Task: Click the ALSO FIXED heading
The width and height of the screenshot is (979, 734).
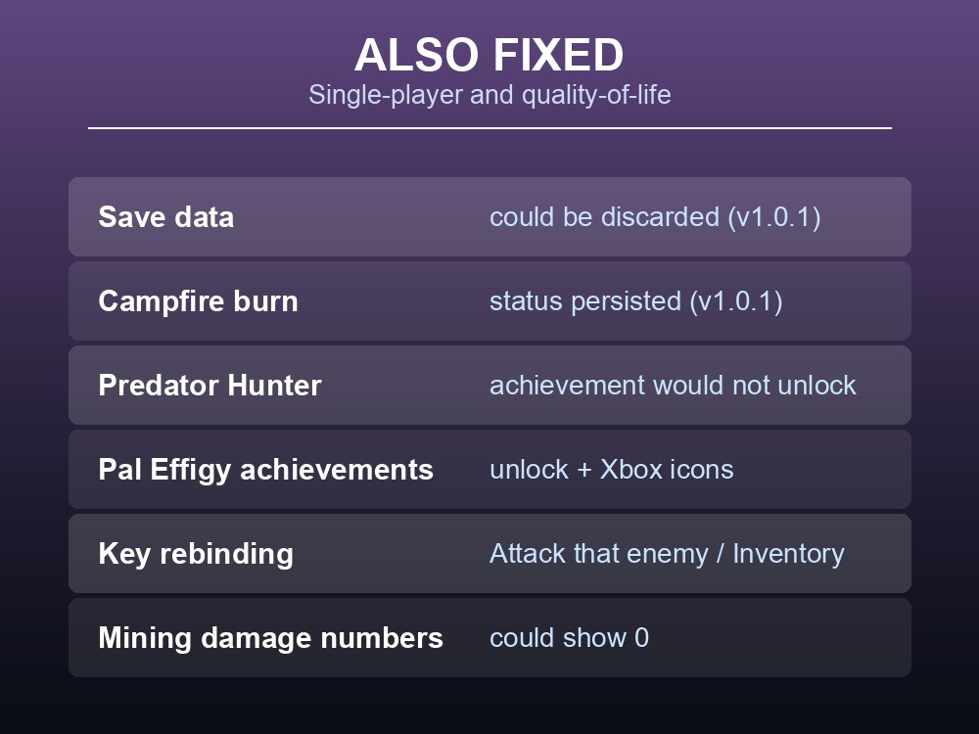Action: pyautogui.click(x=489, y=55)
